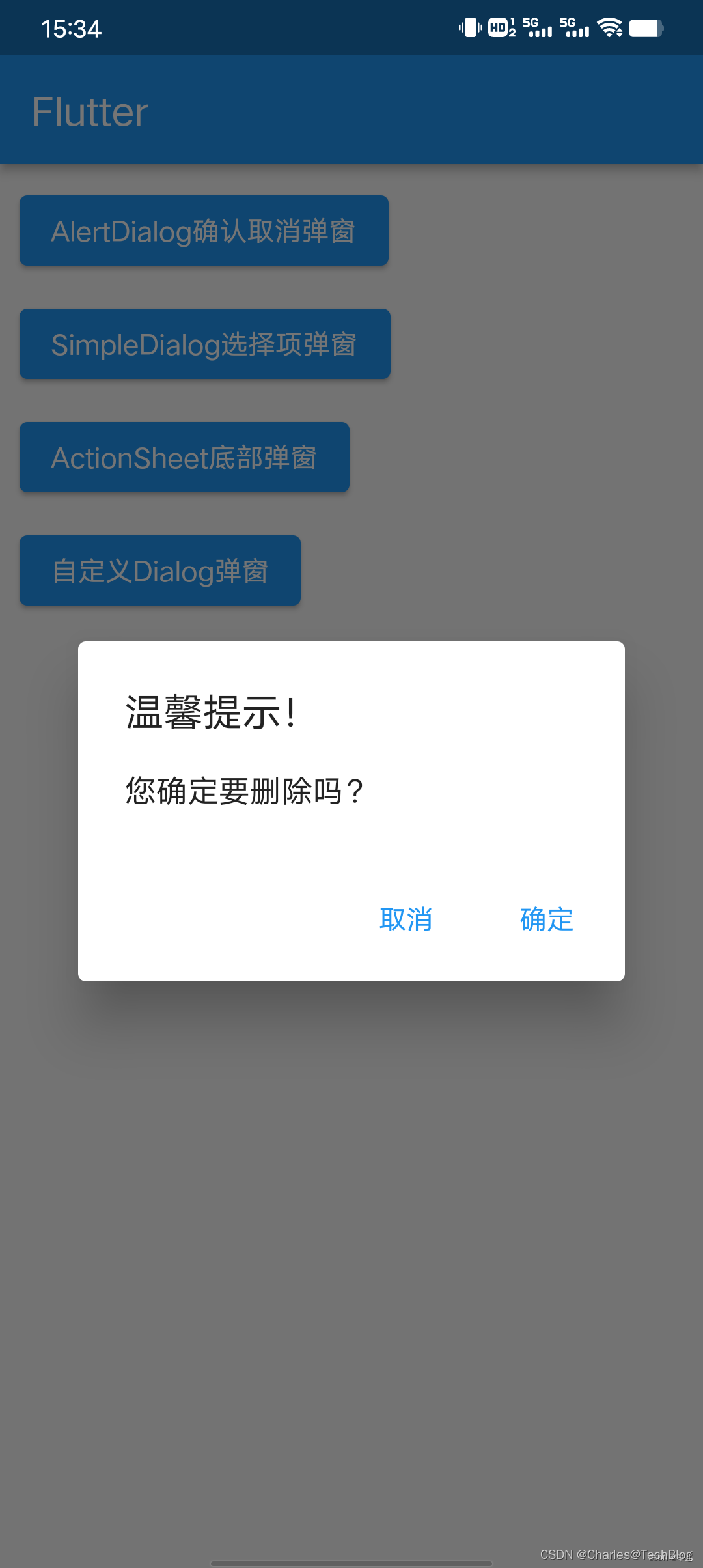This screenshot has width=703, height=1568.
Task: Tap the bottom navigation gesture bar
Action: 351,1563
